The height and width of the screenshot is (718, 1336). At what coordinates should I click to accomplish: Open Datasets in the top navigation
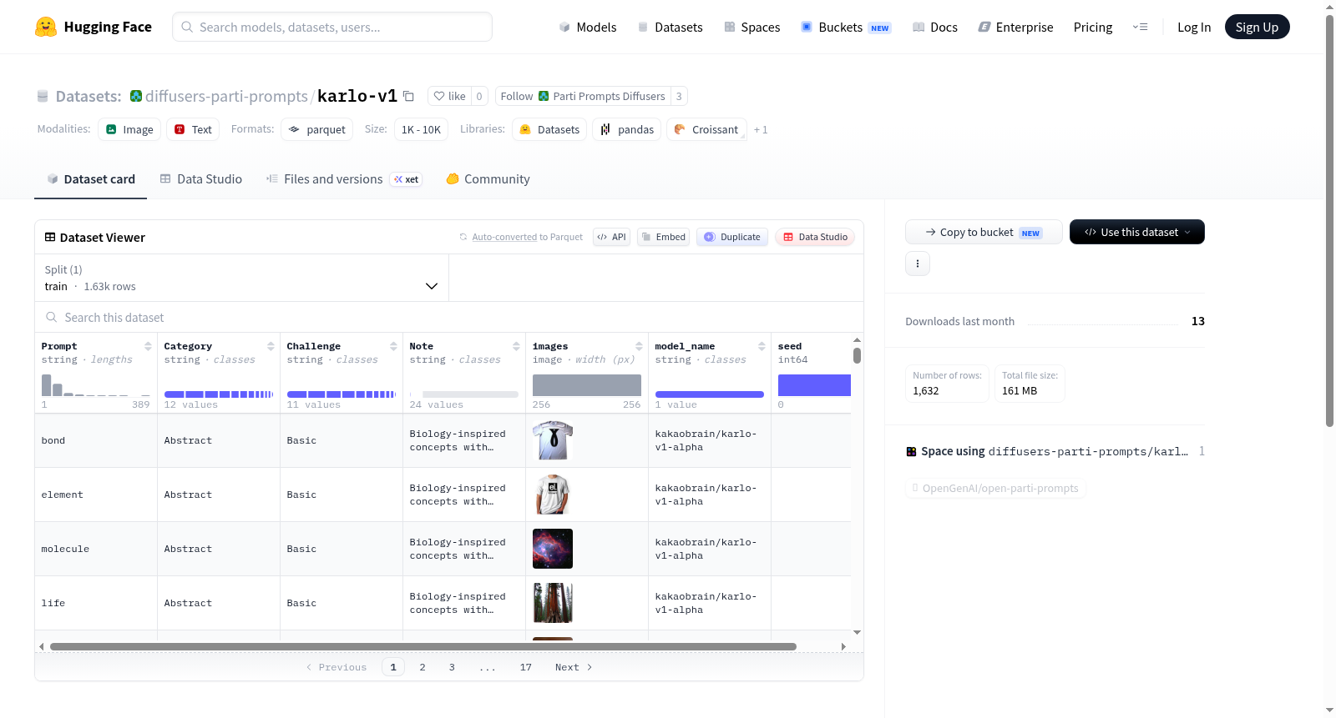(x=671, y=27)
